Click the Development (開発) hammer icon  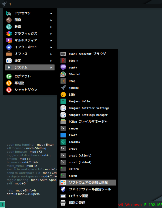pos(9,20)
